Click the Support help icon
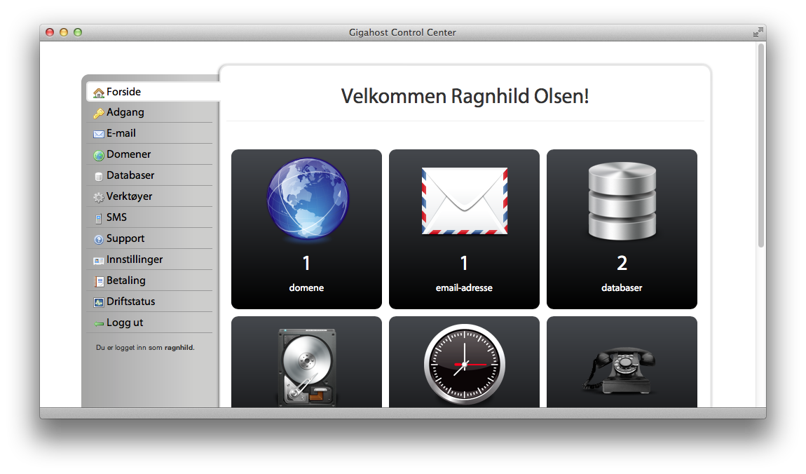The height and width of the screenshot is (474, 806). tap(99, 240)
